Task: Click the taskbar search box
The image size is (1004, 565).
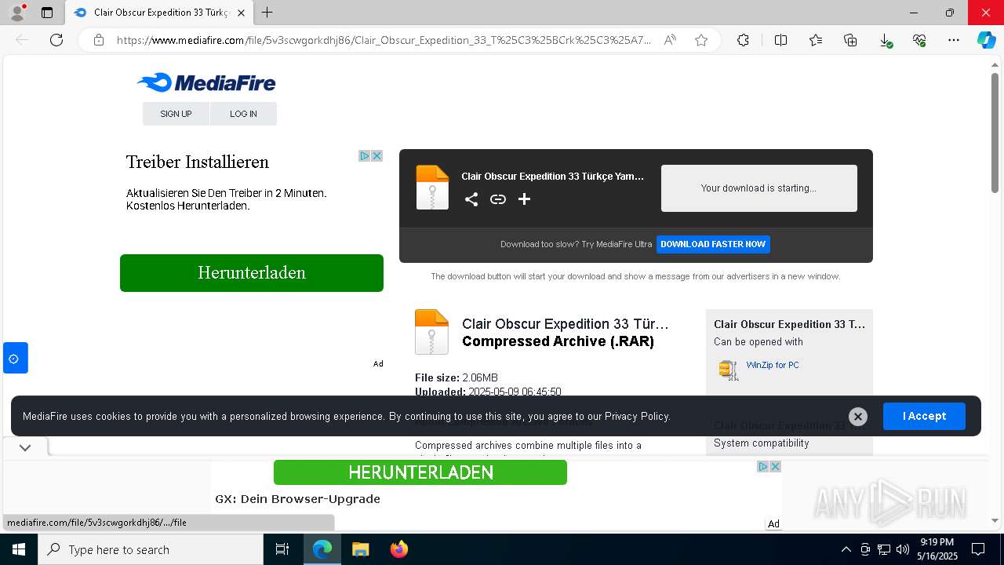Action: (x=151, y=549)
